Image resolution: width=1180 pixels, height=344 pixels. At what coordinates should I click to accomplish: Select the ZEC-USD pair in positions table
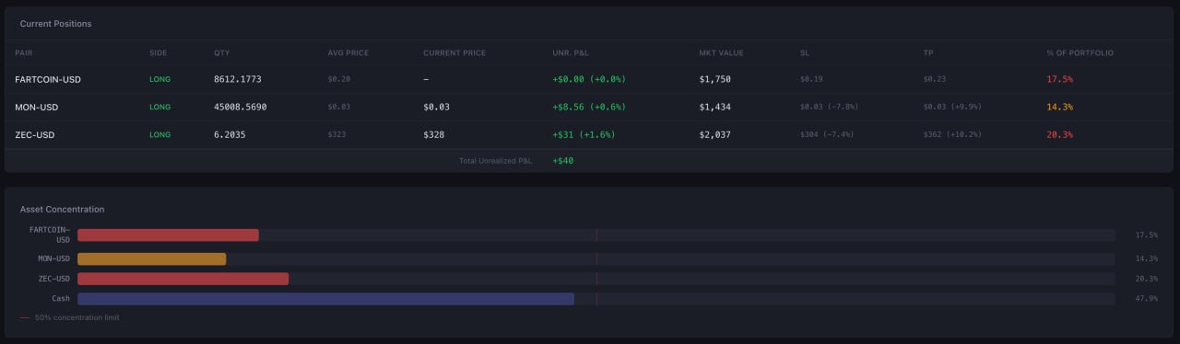click(35, 135)
